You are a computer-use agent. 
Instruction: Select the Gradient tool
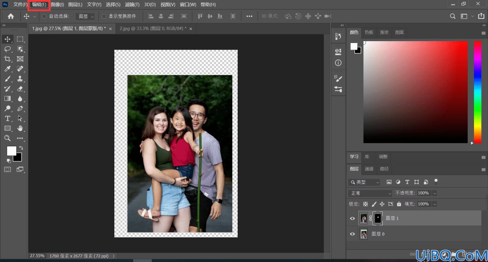point(8,98)
